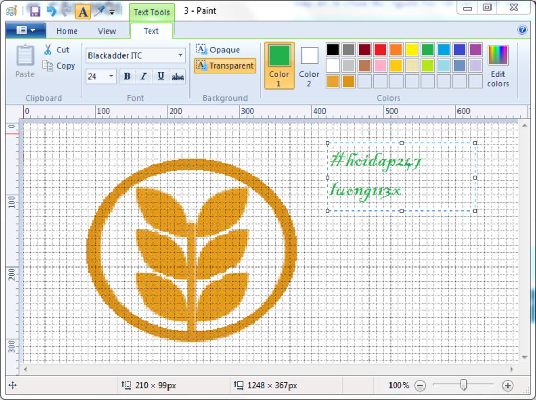Choose the black color swatch
Image resolution: width=536 pixels, height=400 pixels.
332,50
